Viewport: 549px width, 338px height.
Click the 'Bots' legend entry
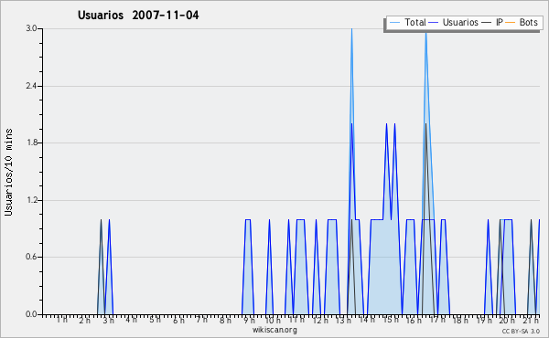pyautogui.click(x=528, y=22)
